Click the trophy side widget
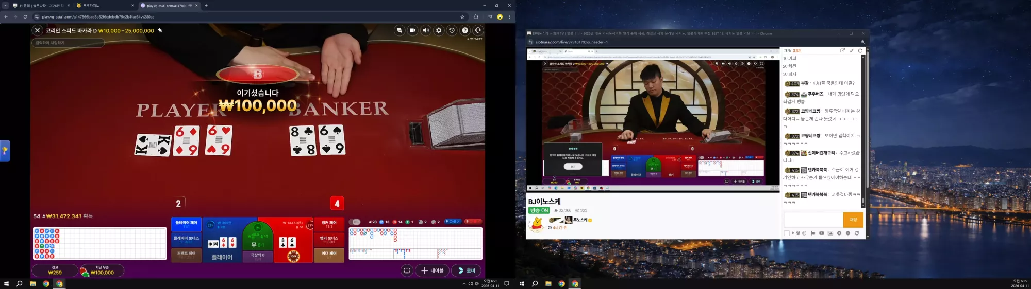 [x=5, y=151]
